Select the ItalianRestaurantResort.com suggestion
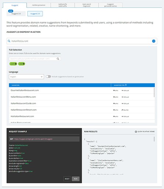Screen dimensions: 164x189 [x=24, y=110]
